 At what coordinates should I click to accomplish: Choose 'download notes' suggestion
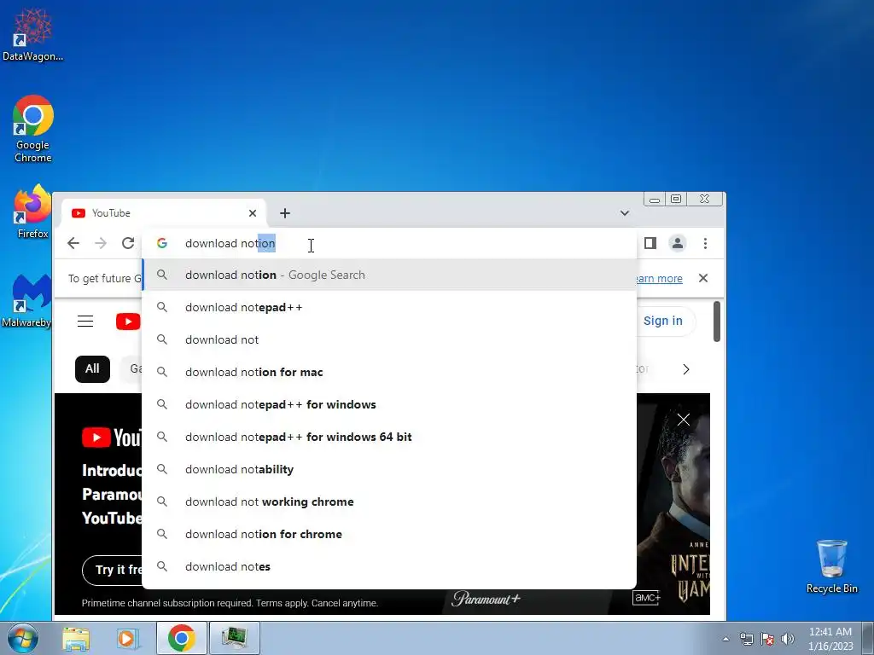[389, 566]
